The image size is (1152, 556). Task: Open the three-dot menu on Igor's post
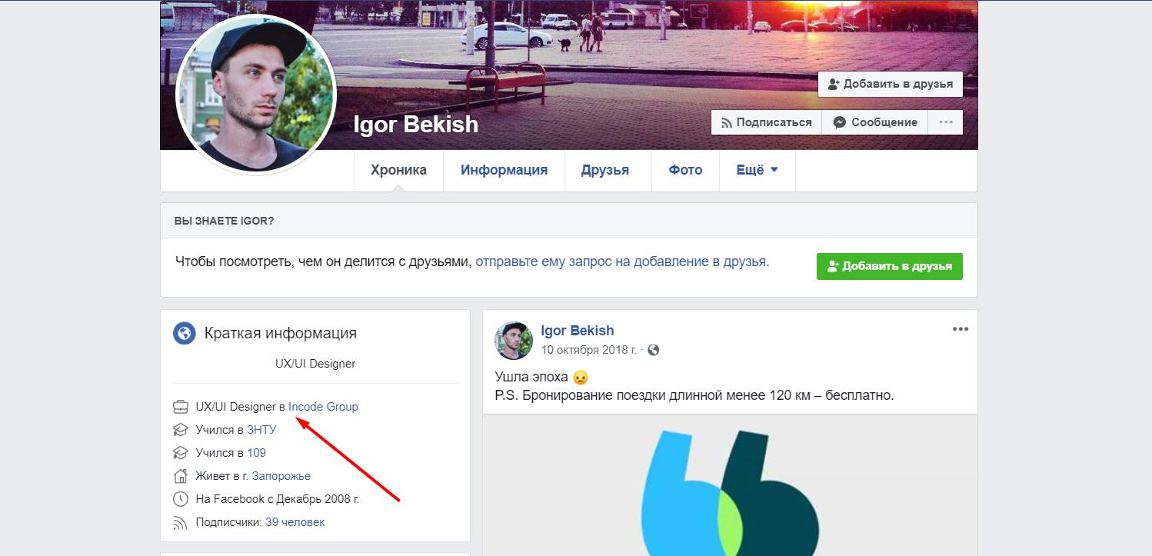tap(961, 329)
